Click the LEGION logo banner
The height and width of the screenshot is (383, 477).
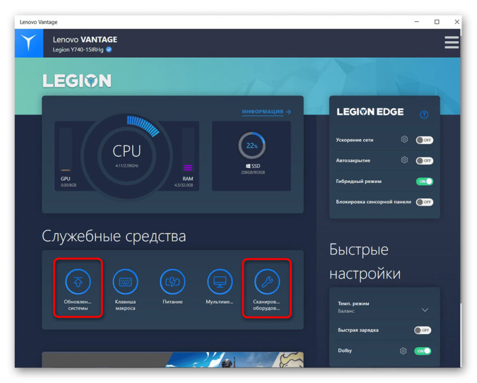click(77, 81)
